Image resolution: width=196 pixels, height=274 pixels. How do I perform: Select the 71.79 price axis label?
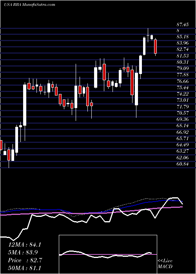pyautogui.click(x=183, y=107)
